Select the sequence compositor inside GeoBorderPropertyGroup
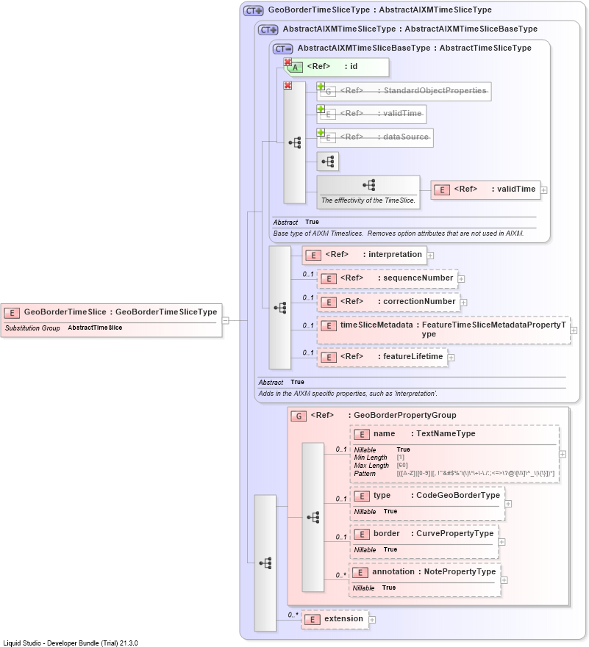 313,518
